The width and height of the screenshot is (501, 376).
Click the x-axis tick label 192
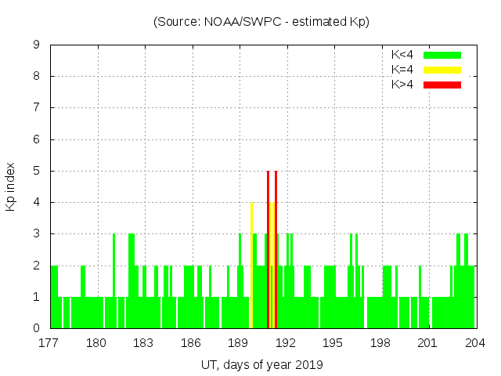point(286,343)
